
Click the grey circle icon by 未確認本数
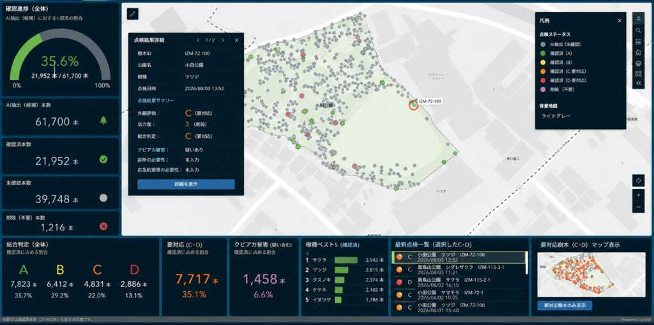103,198
